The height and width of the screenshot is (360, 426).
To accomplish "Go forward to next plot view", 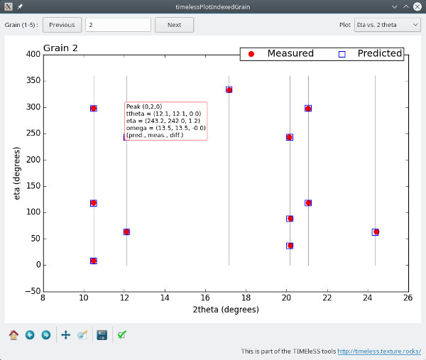I will pyautogui.click(x=46, y=334).
